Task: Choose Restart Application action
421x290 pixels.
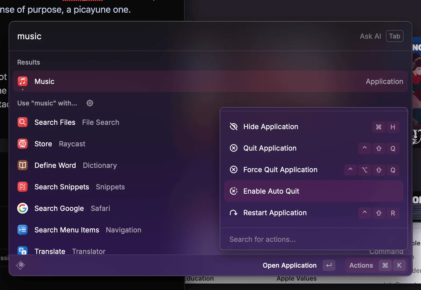Action: tap(275, 213)
